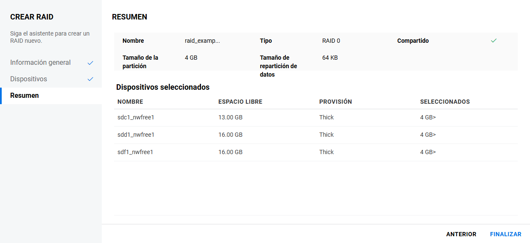Click the Provisión column header
This screenshot has height=243, width=530.
pyautogui.click(x=335, y=102)
